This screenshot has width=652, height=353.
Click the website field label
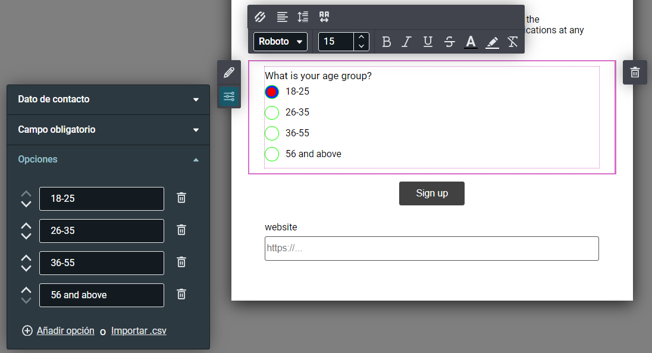click(x=281, y=227)
